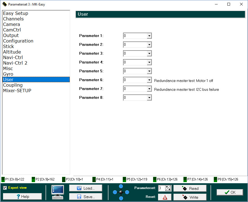Screen dimensions: 248x202
Task: Open the Parameter 8 combo box
Action: click(x=149, y=98)
